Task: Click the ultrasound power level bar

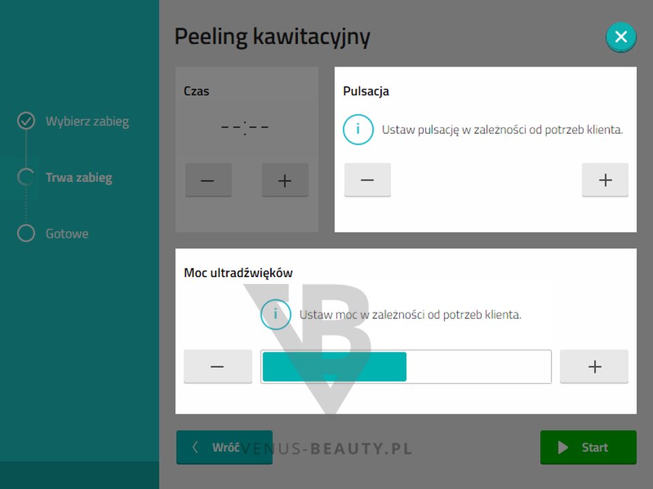Action: (406, 366)
